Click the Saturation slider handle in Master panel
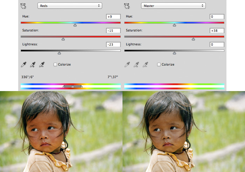The image size is (245, 172). click(193, 39)
